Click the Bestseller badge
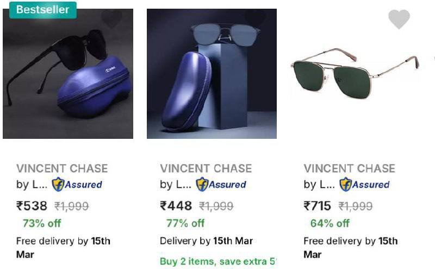This screenshot has width=435, height=269. pyautogui.click(x=42, y=9)
